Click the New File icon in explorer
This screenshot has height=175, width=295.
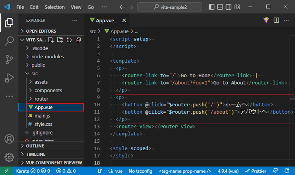click(x=51, y=40)
